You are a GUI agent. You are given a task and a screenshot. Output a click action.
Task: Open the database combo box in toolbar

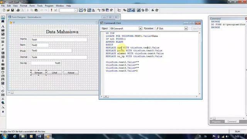point(68,10)
